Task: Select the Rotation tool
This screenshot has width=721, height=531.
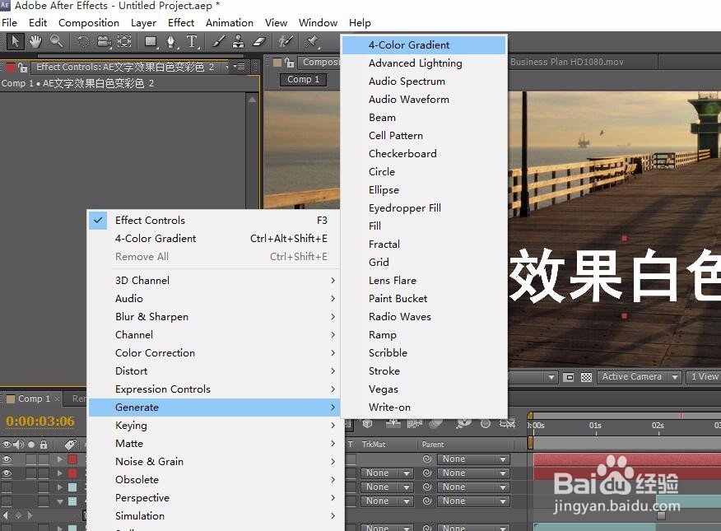Action: tap(83, 41)
